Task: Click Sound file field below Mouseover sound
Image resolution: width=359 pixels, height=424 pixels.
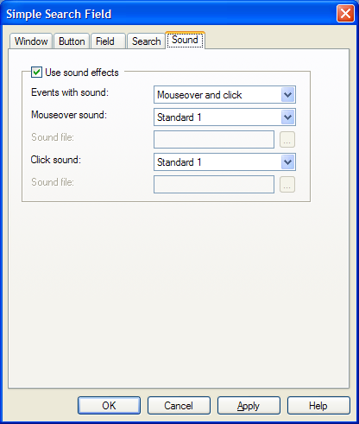Action: point(214,140)
